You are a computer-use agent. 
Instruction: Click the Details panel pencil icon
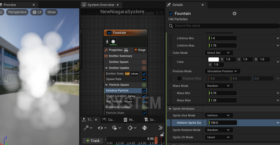(169, 5)
